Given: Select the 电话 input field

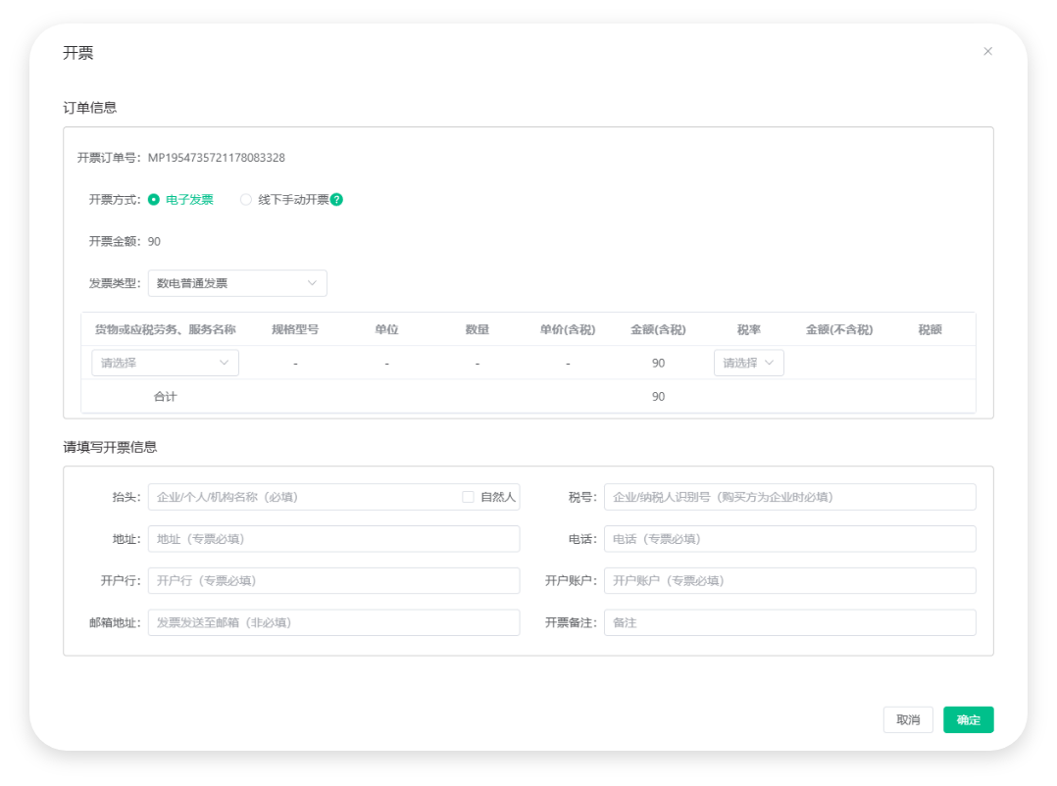Looking at the screenshot, I should click(789, 539).
